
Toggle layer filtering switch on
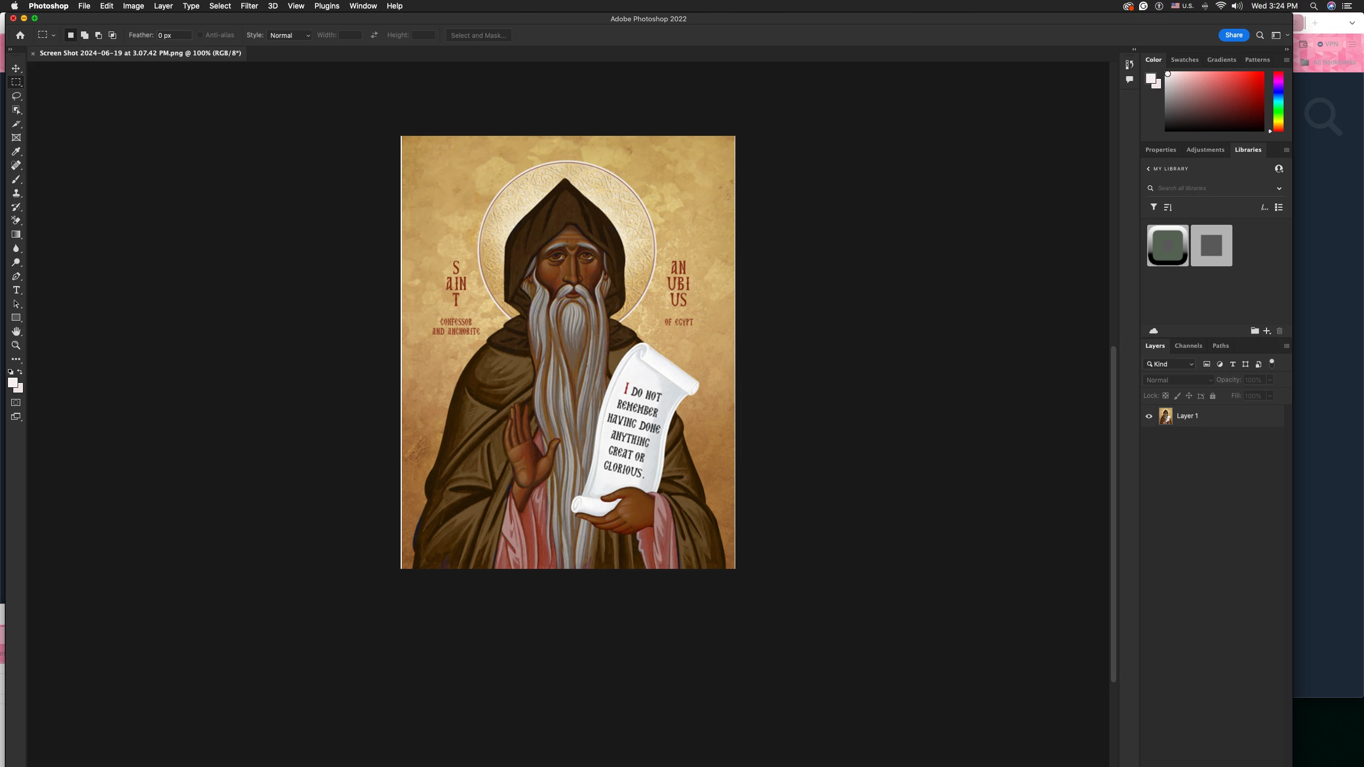[x=1272, y=363]
